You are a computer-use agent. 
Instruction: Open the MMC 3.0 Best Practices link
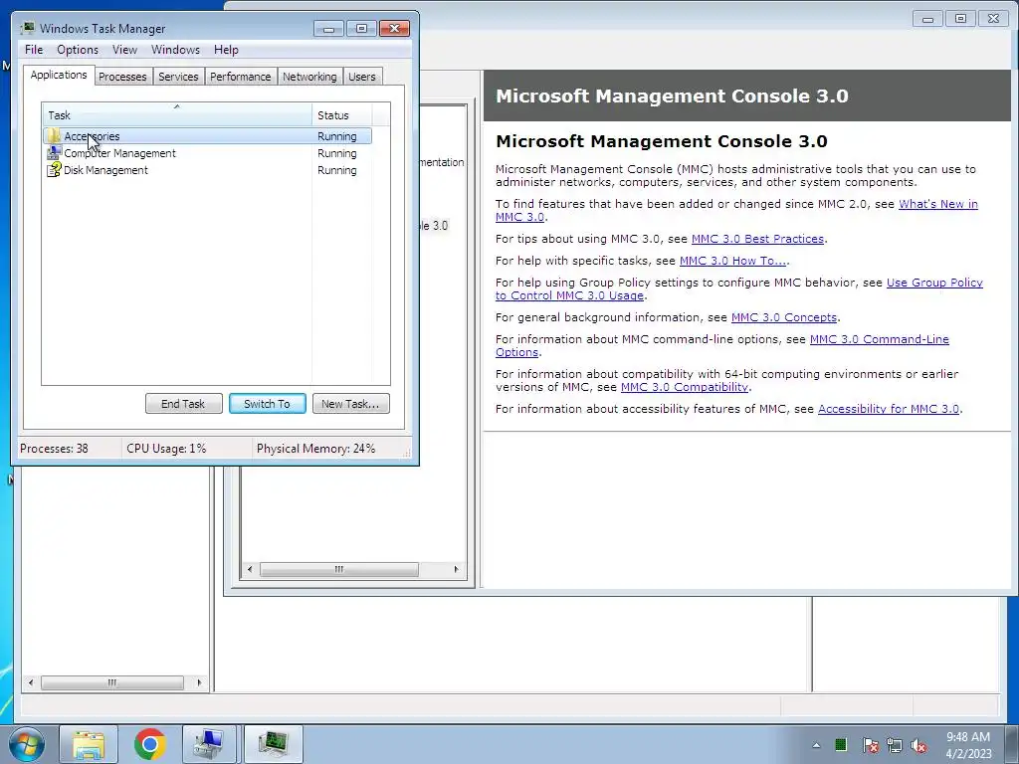757,239
